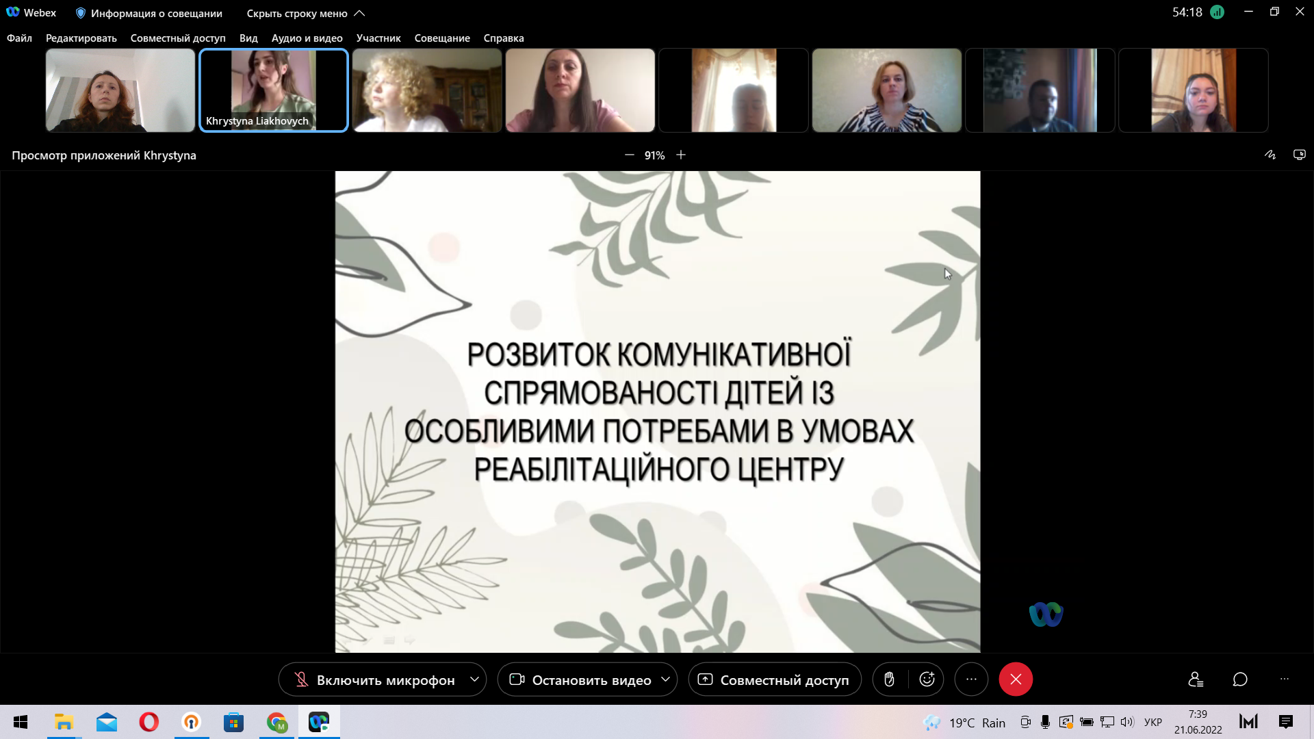
Task: Expand video options dropdown arrow
Action: click(665, 679)
